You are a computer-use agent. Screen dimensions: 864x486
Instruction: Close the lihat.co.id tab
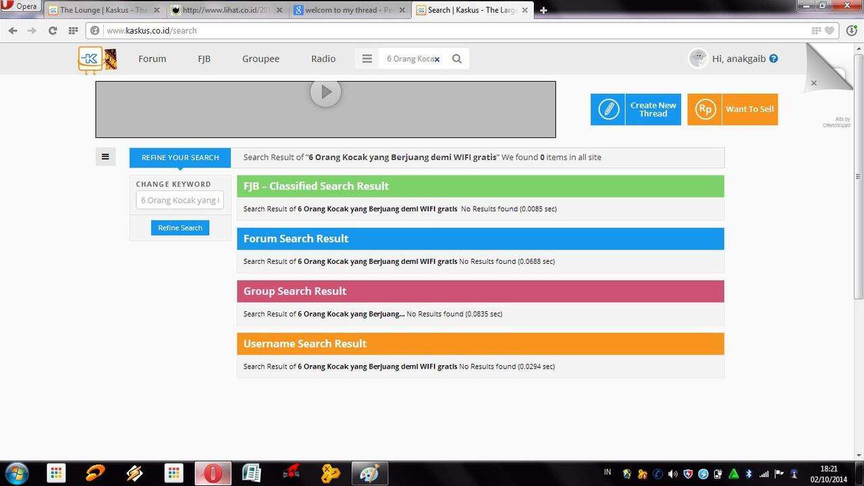[279, 10]
